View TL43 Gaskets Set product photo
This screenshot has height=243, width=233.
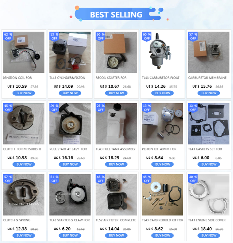209,124
